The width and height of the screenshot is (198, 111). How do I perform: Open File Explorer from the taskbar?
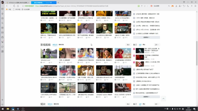(x=8, y=109)
